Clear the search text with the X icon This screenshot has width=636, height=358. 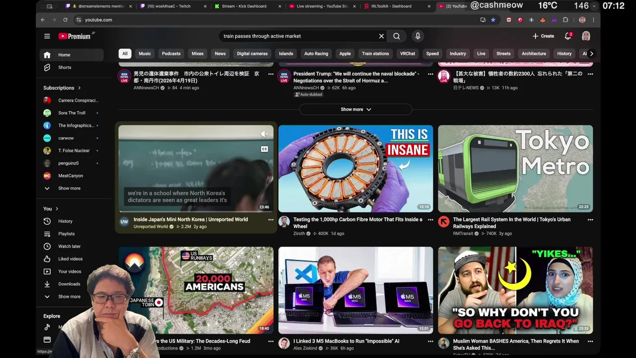click(381, 36)
